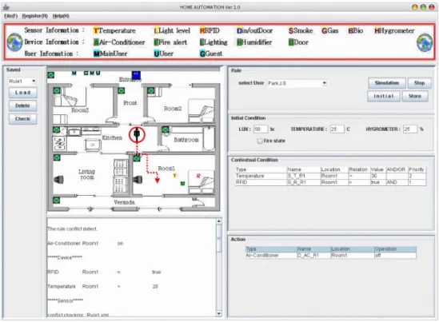This screenshot has width=439, height=322.
Task: Click the green device marker in Room2
Action: (151, 90)
